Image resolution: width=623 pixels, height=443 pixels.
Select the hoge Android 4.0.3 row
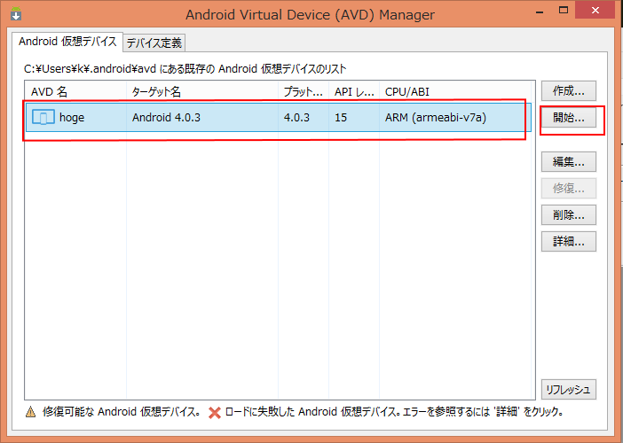[x=278, y=117]
